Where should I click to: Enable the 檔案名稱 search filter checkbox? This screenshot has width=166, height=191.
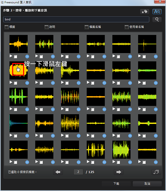point(86,27)
